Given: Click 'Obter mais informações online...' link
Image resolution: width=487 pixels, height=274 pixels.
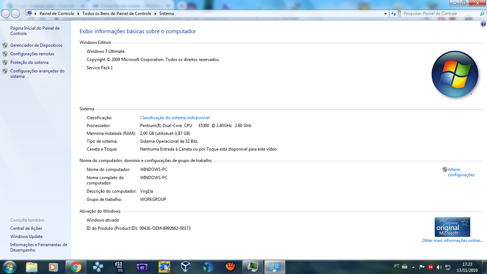Looking at the screenshot, I should [452, 240].
